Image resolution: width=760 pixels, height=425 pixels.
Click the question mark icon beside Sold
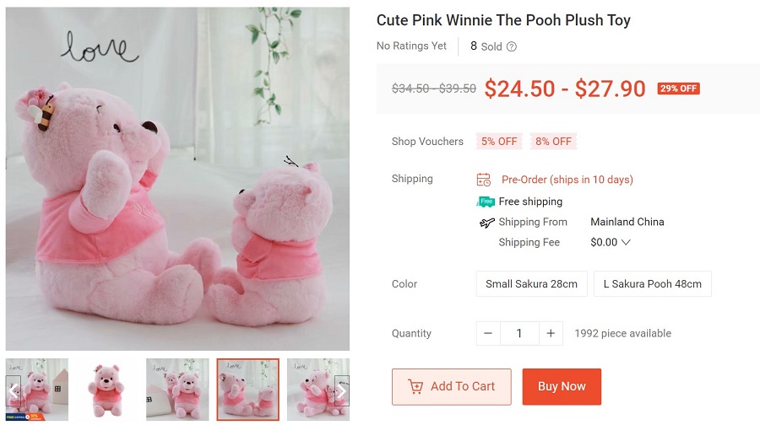point(512,47)
